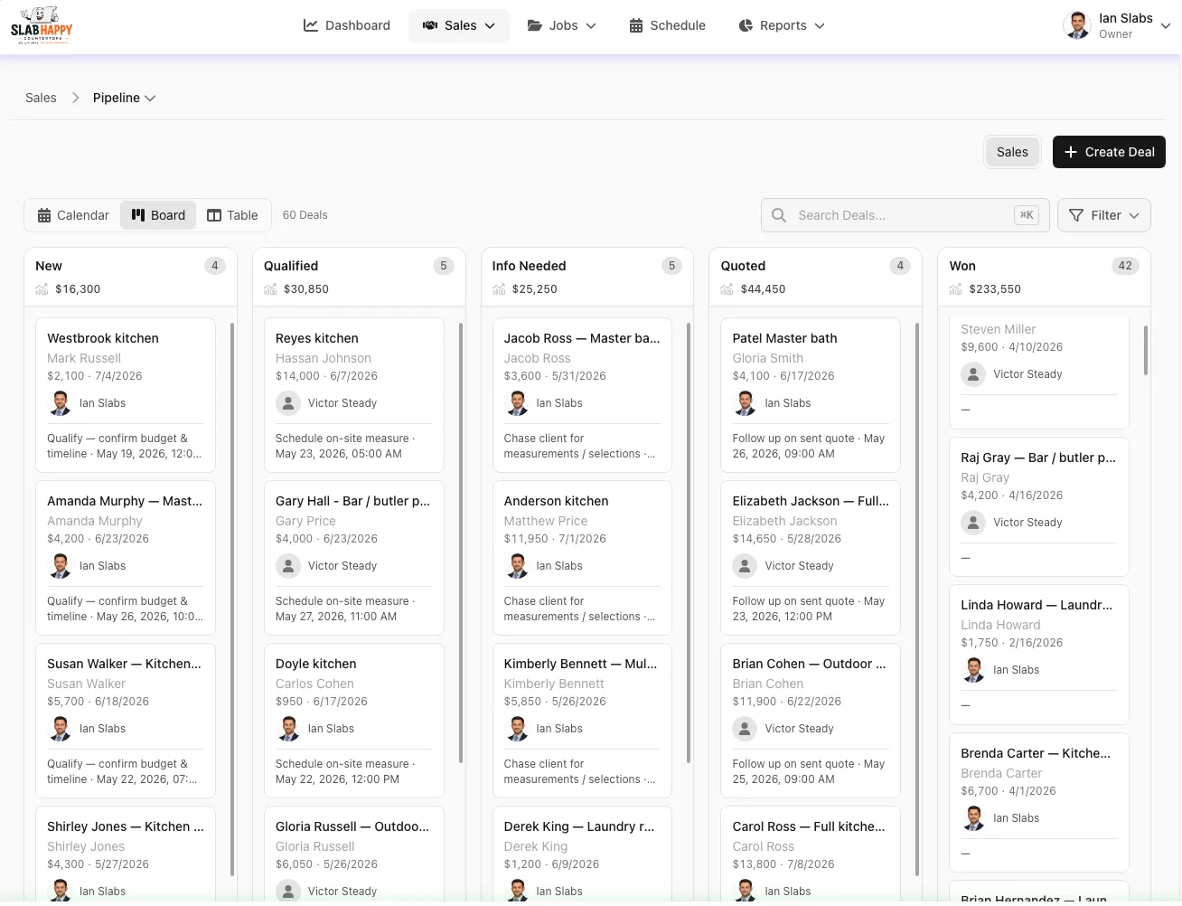Screen dimensions: 1182x906
Task: Switch to Table view tab
Action: [232, 215]
